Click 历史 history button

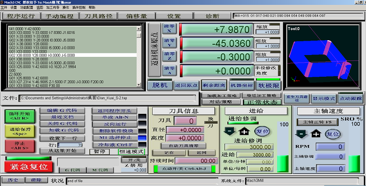click(x=13, y=180)
